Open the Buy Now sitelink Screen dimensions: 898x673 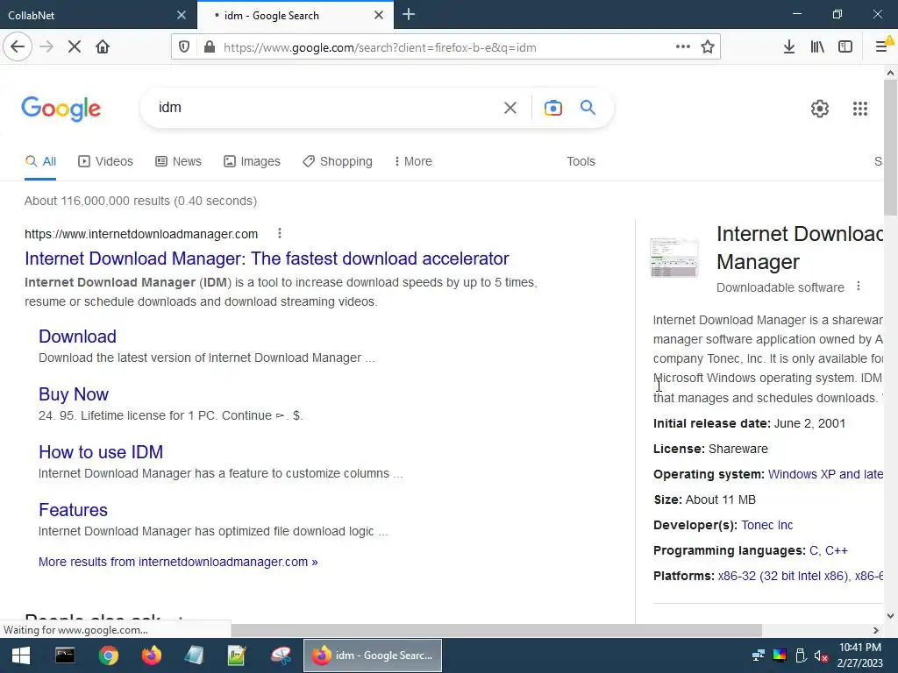[x=74, y=394]
